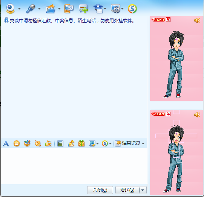Click the pointing hand icon

click(48, 144)
